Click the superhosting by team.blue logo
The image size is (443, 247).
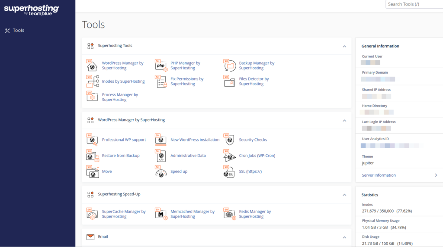31,9
